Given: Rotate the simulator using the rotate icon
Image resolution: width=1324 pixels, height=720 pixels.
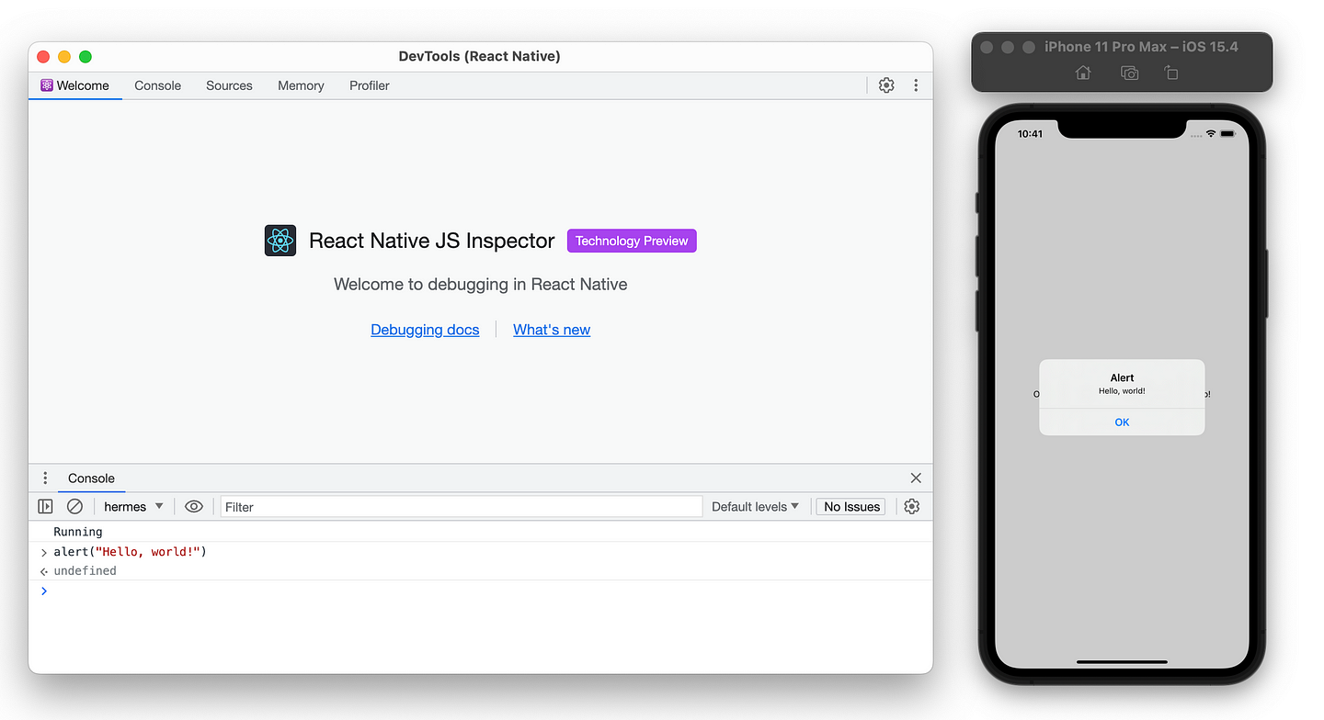Looking at the screenshot, I should click(1170, 72).
